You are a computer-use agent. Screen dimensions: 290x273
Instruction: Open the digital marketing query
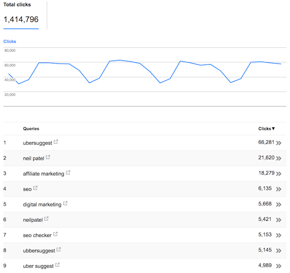pyautogui.click(x=42, y=205)
